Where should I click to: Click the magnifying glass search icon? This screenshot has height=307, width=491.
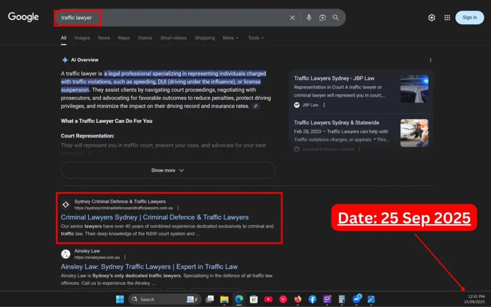(336, 18)
